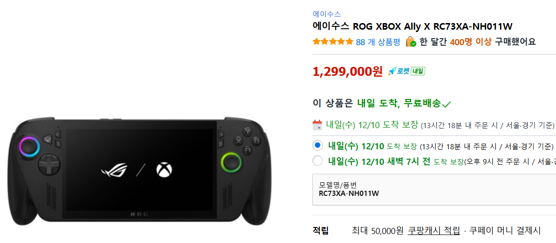Click the 로켓 내일 rocket delivery badge

click(406, 72)
